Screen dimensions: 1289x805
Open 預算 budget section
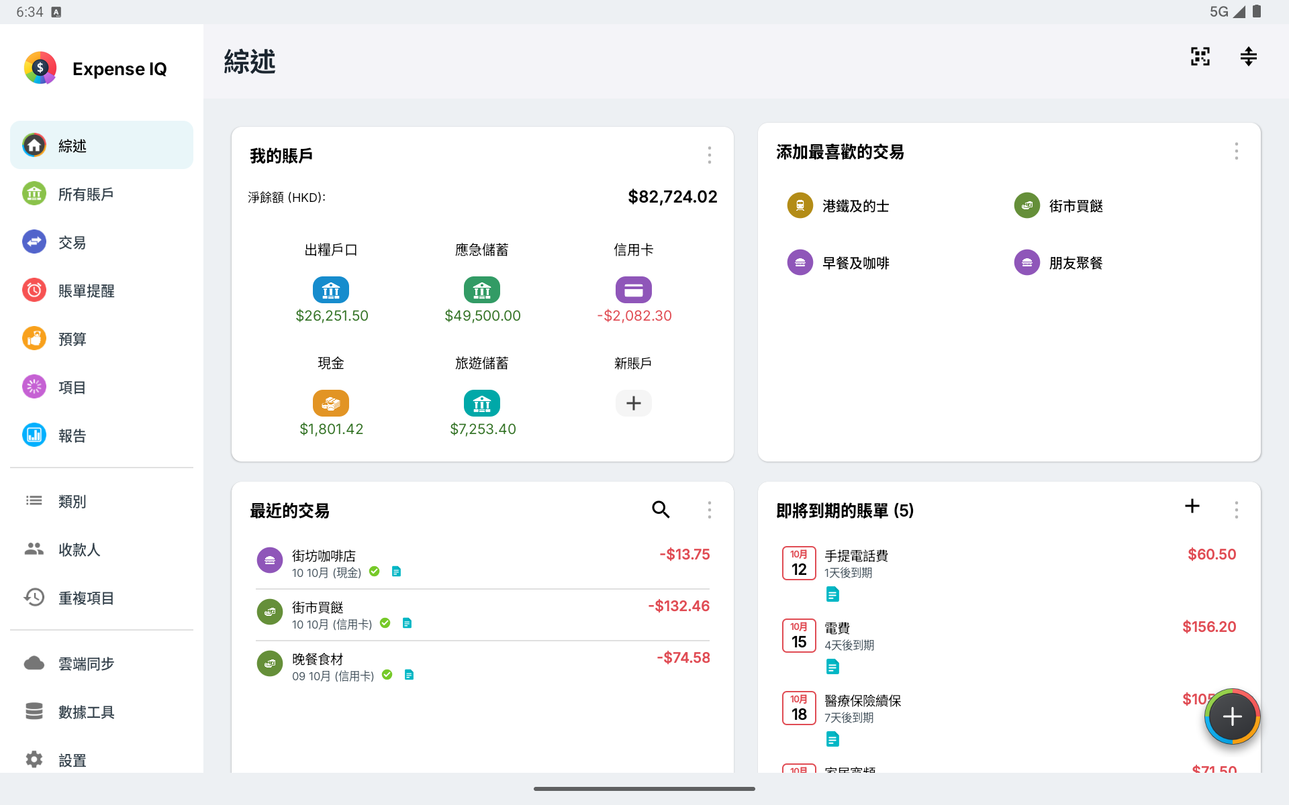point(101,339)
